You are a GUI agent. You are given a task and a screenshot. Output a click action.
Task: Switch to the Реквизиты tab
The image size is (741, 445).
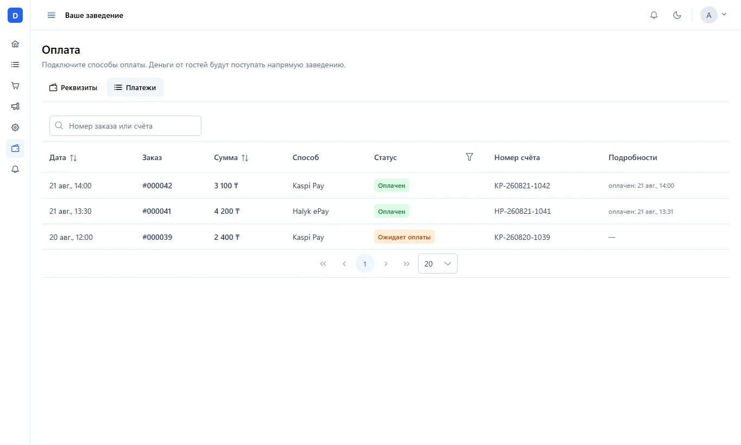73,87
